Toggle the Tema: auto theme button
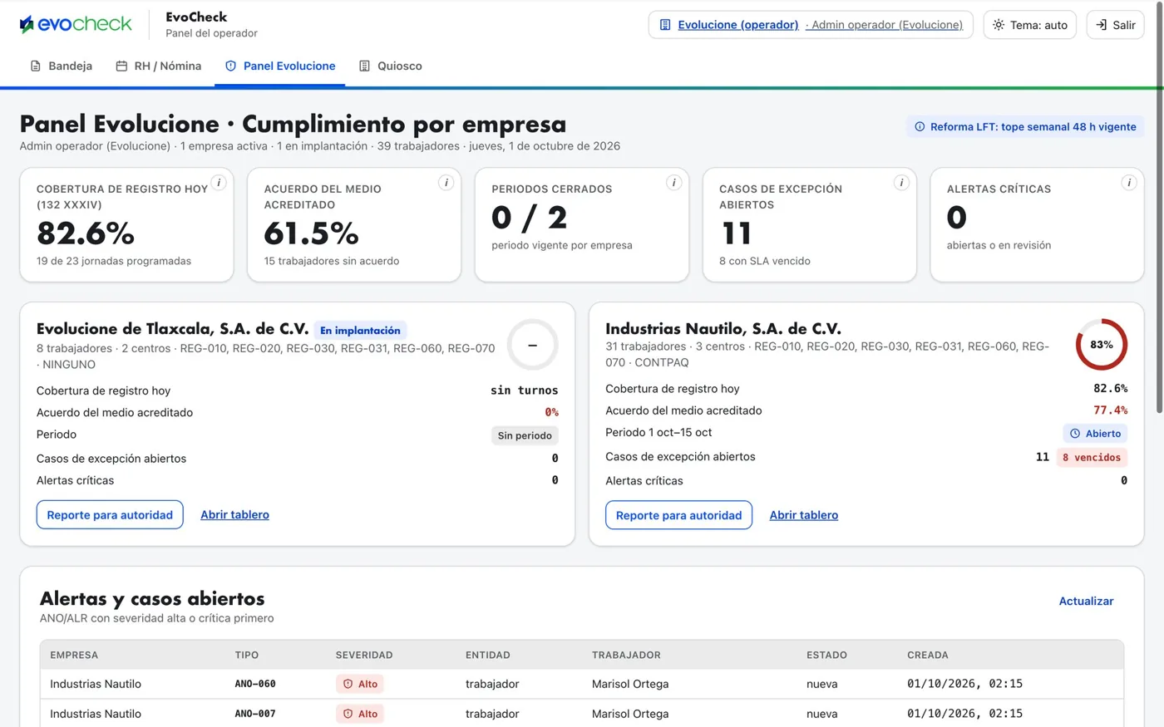The height and width of the screenshot is (727, 1164). [1030, 25]
